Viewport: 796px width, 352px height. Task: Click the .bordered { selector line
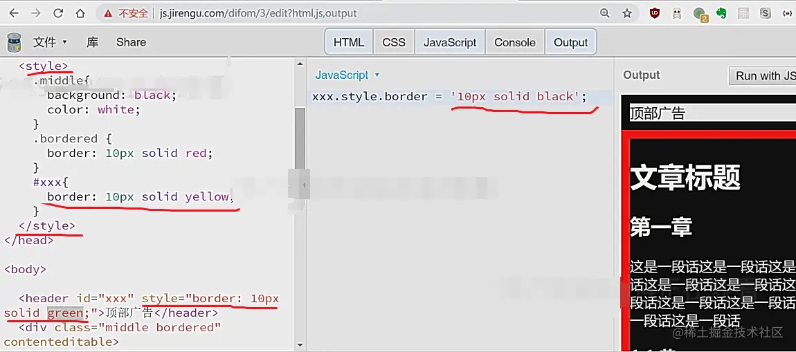coord(72,138)
